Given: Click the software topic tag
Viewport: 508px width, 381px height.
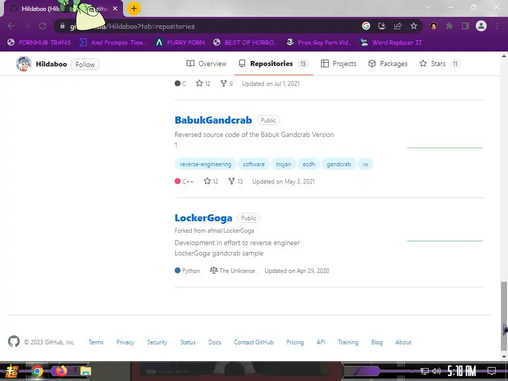Looking at the screenshot, I should coord(254,164).
